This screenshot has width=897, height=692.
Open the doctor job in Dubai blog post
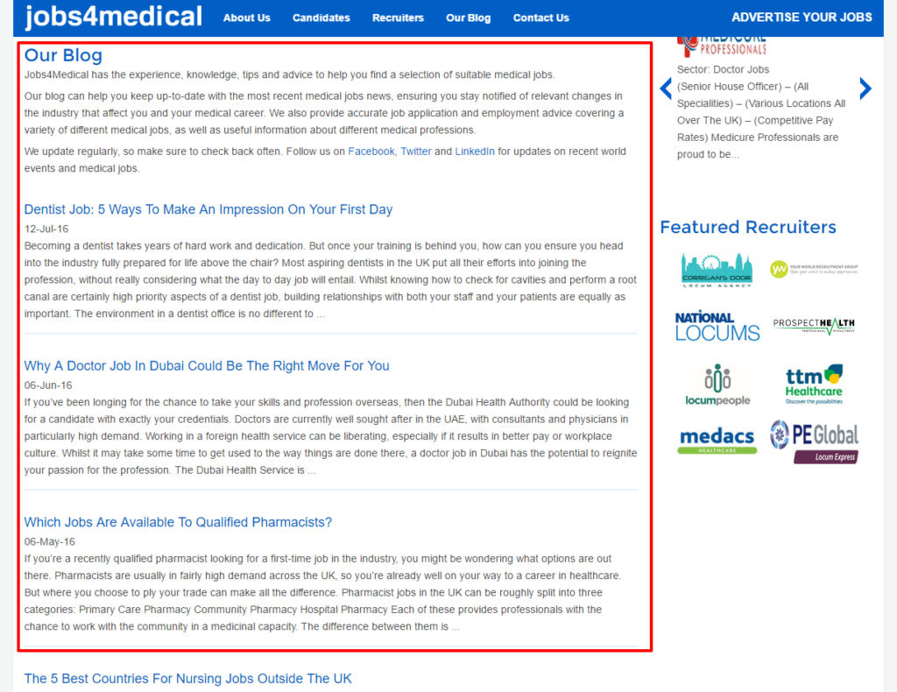207,365
